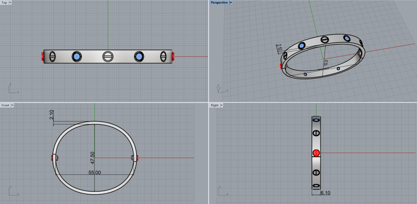Select the 2.10 thickness dimension in Front viewport
This screenshot has height=204, width=417.
[x=52, y=115]
